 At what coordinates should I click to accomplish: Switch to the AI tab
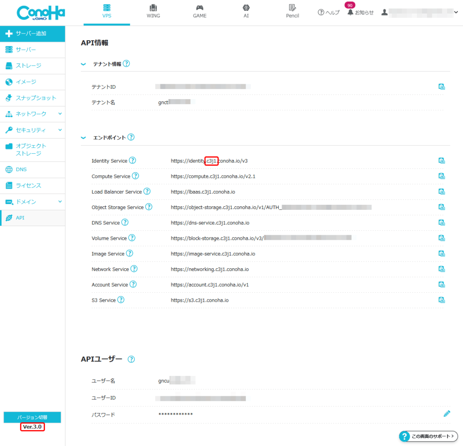(246, 12)
